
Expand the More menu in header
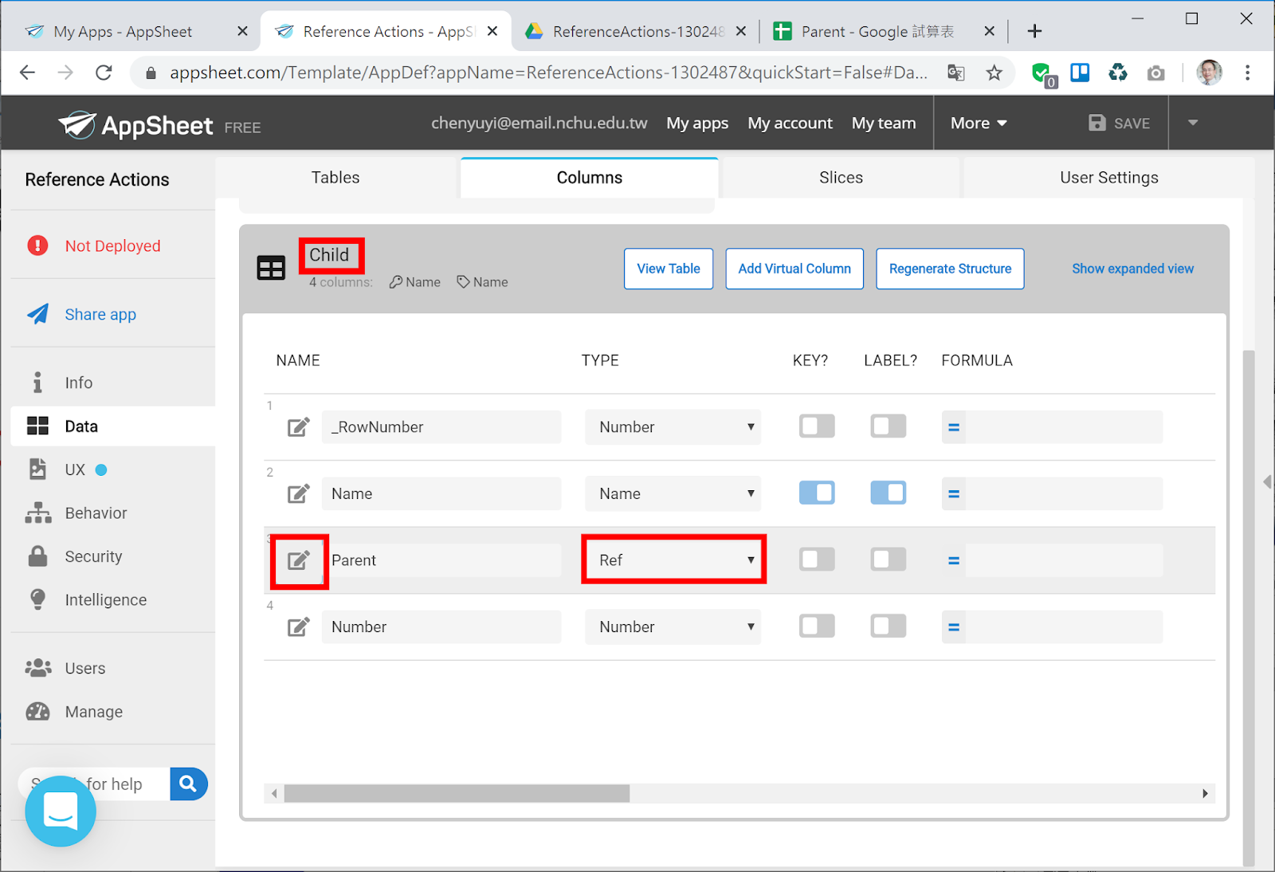(x=979, y=124)
